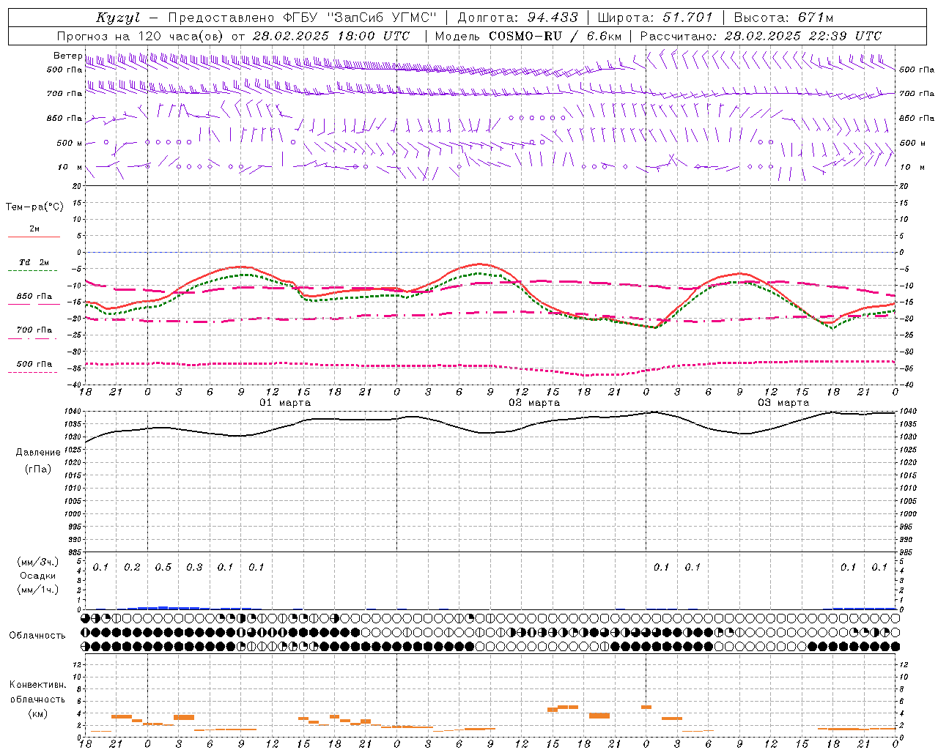Click the "Широта: 51.701" header field
938x750 pixels.
click(x=654, y=18)
